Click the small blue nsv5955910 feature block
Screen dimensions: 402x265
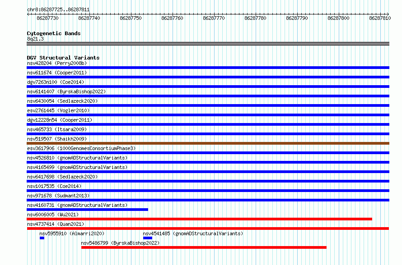pyautogui.click(x=42, y=238)
